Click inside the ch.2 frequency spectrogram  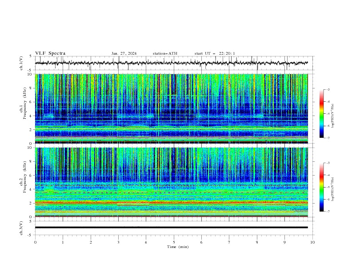(172, 182)
